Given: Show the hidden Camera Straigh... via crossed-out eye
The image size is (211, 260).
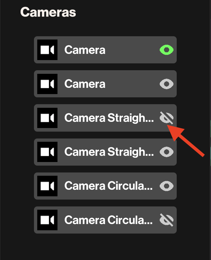Looking at the screenshot, I should click(x=166, y=118).
